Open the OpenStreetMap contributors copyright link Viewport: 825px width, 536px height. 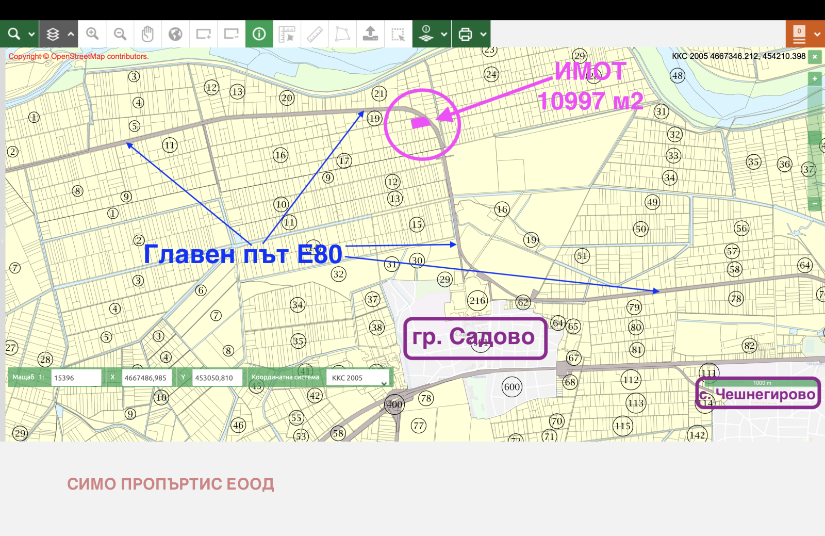click(x=77, y=56)
